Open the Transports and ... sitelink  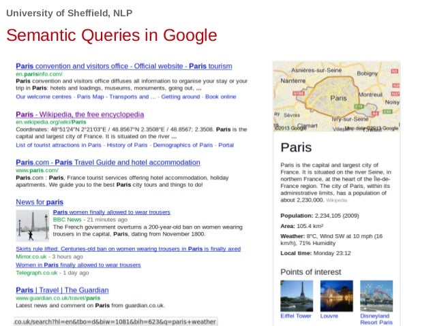tap(132, 97)
